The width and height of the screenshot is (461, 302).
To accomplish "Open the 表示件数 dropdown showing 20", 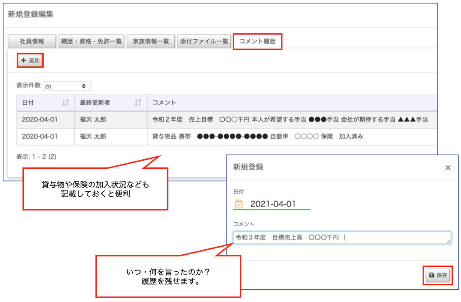I will pyautogui.click(x=67, y=86).
